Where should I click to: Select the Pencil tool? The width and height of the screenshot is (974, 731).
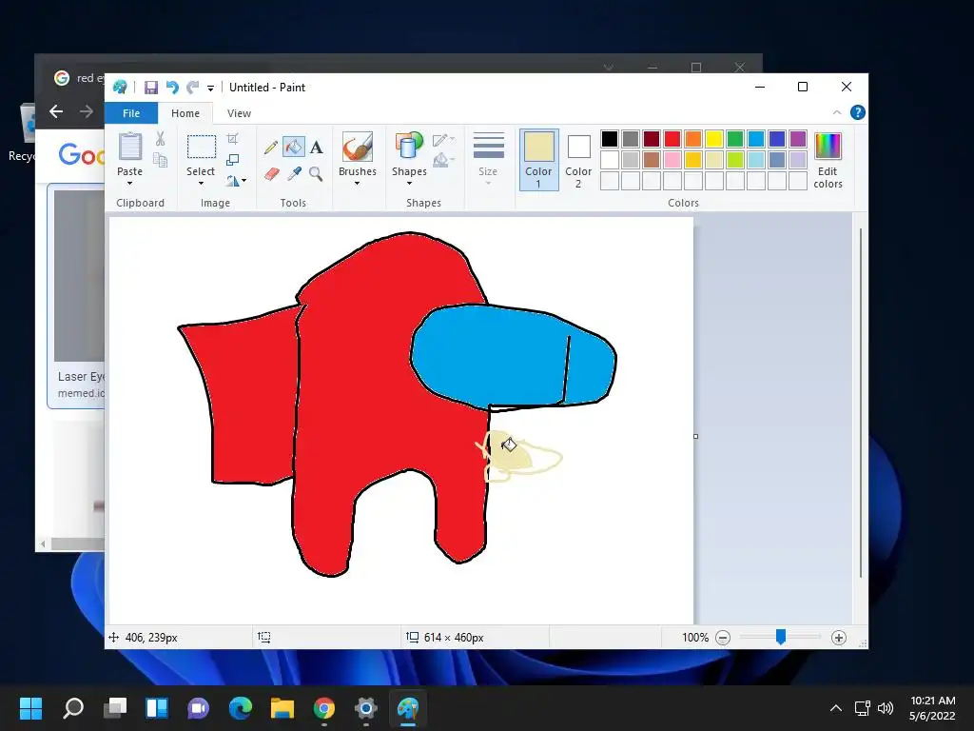(x=271, y=148)
